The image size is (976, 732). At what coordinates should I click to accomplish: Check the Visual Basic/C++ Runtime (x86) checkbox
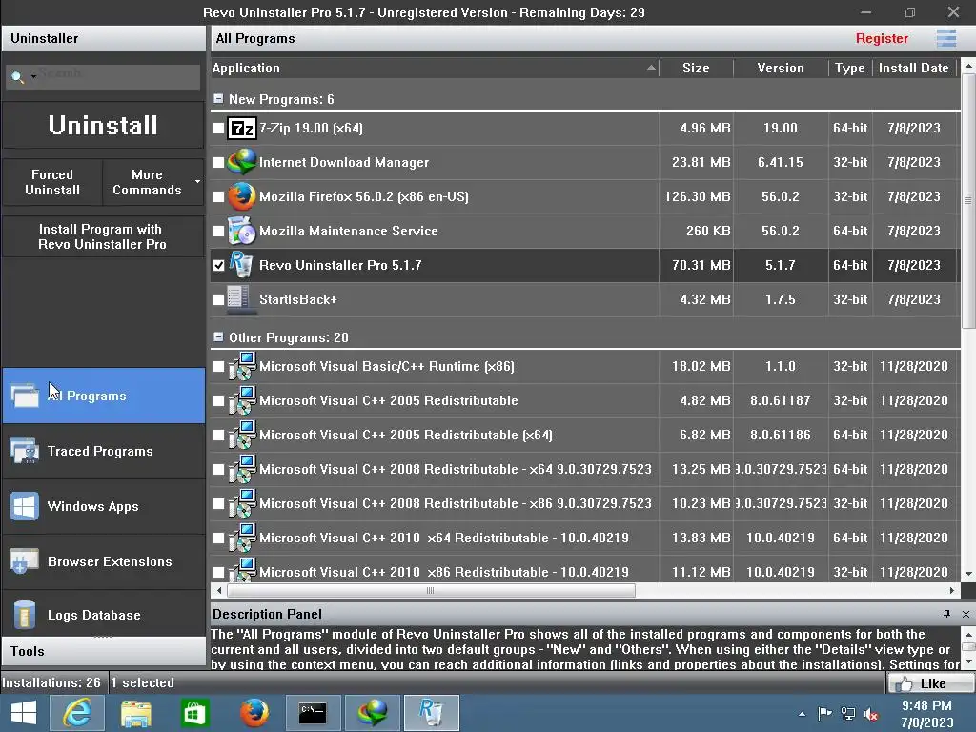218,366
